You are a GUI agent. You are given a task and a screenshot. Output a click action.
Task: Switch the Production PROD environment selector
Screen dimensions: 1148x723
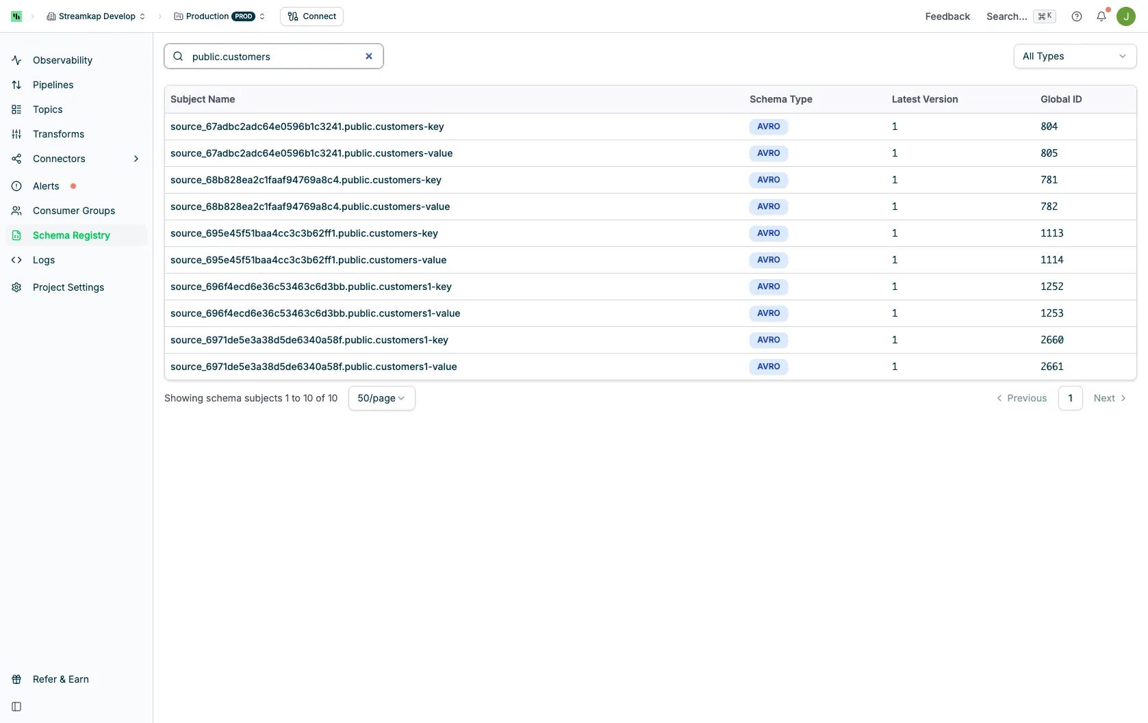coord(219,16)
